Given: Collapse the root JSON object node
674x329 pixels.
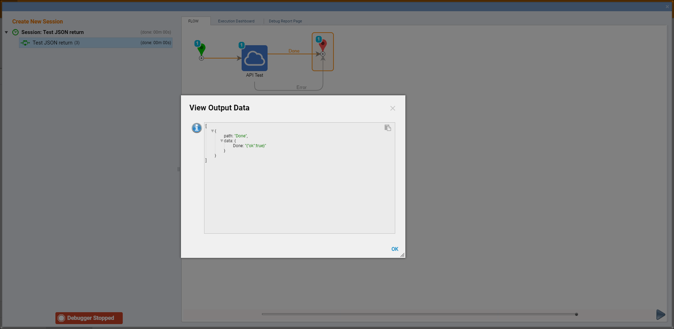Looking at the screenshot, I should (x=212, y=131).
